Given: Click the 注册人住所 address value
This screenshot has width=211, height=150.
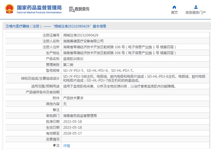Looking at the screenshot, I should pos(119,47).
